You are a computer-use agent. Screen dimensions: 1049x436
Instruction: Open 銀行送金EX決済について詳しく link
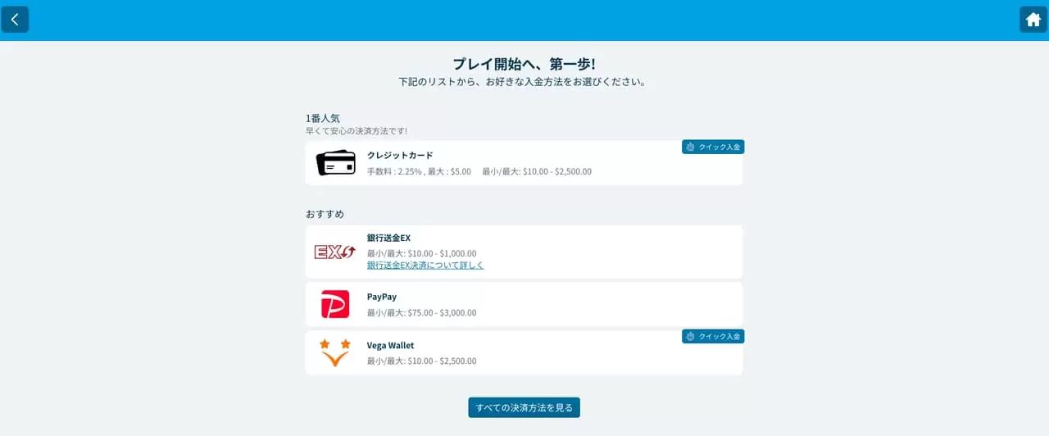[425, 266]
